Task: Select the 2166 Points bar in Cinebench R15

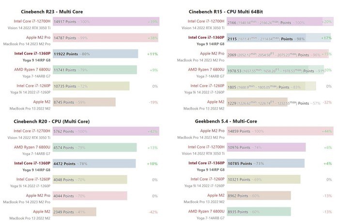Action: point(274,22)
